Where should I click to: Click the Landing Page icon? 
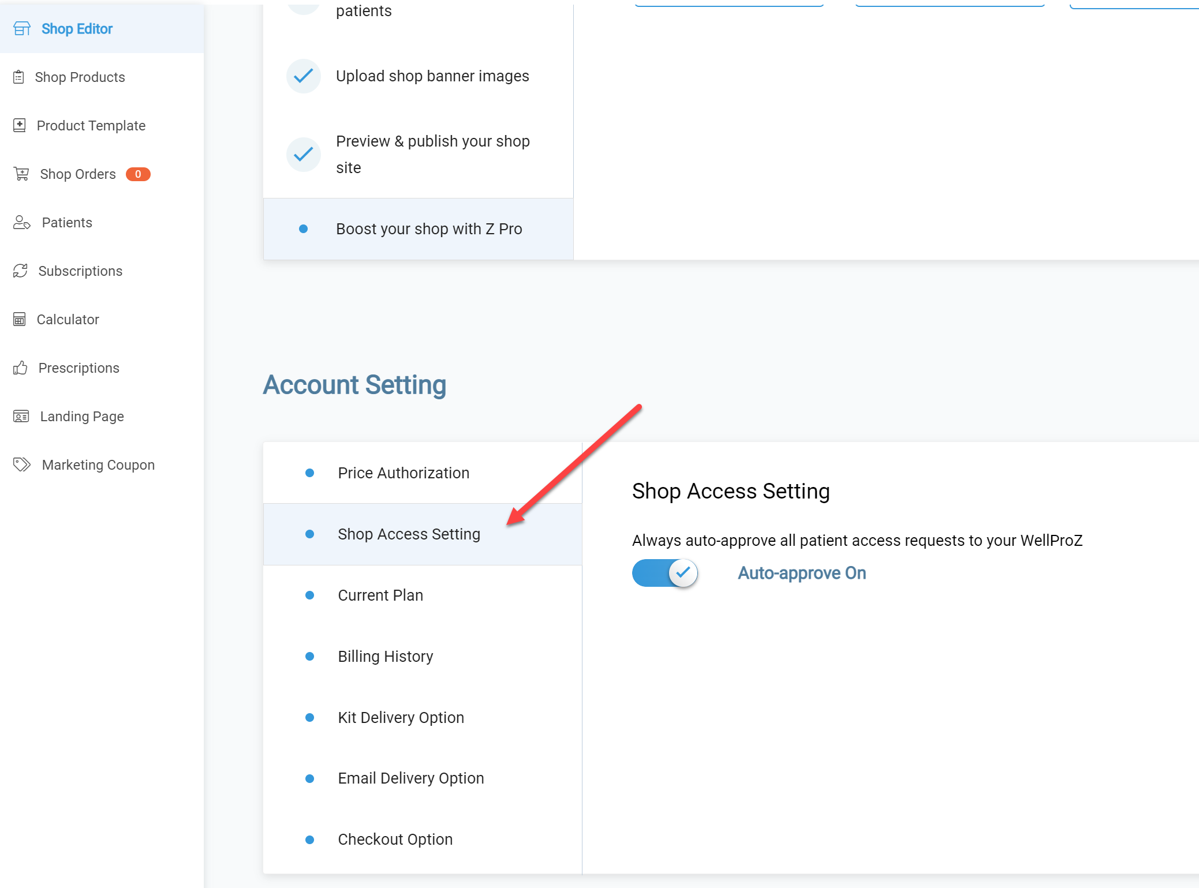[x=21, y=416]
